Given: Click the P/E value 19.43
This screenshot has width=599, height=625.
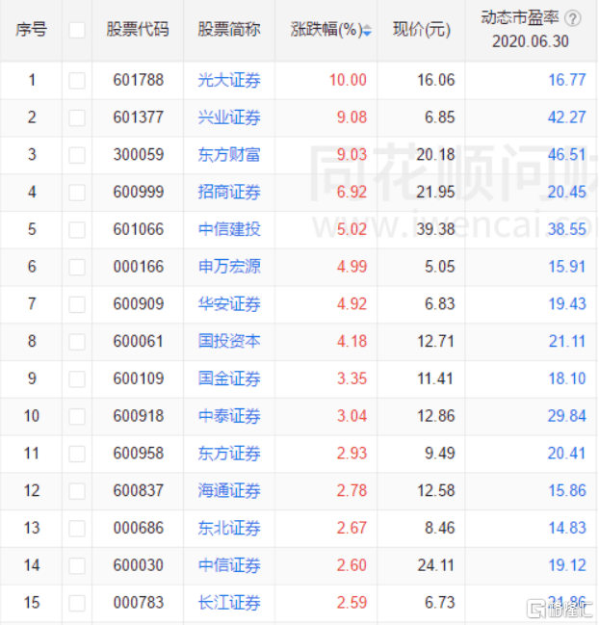Looking at the screenshot, I should tap(567, 304).
